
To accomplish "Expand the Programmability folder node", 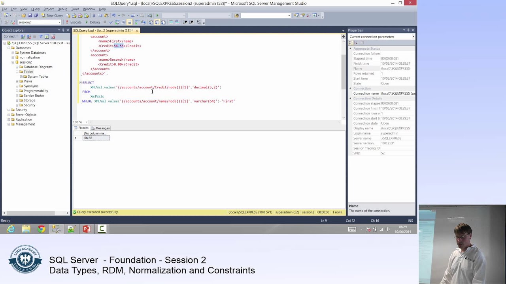I will pos(17,91).
